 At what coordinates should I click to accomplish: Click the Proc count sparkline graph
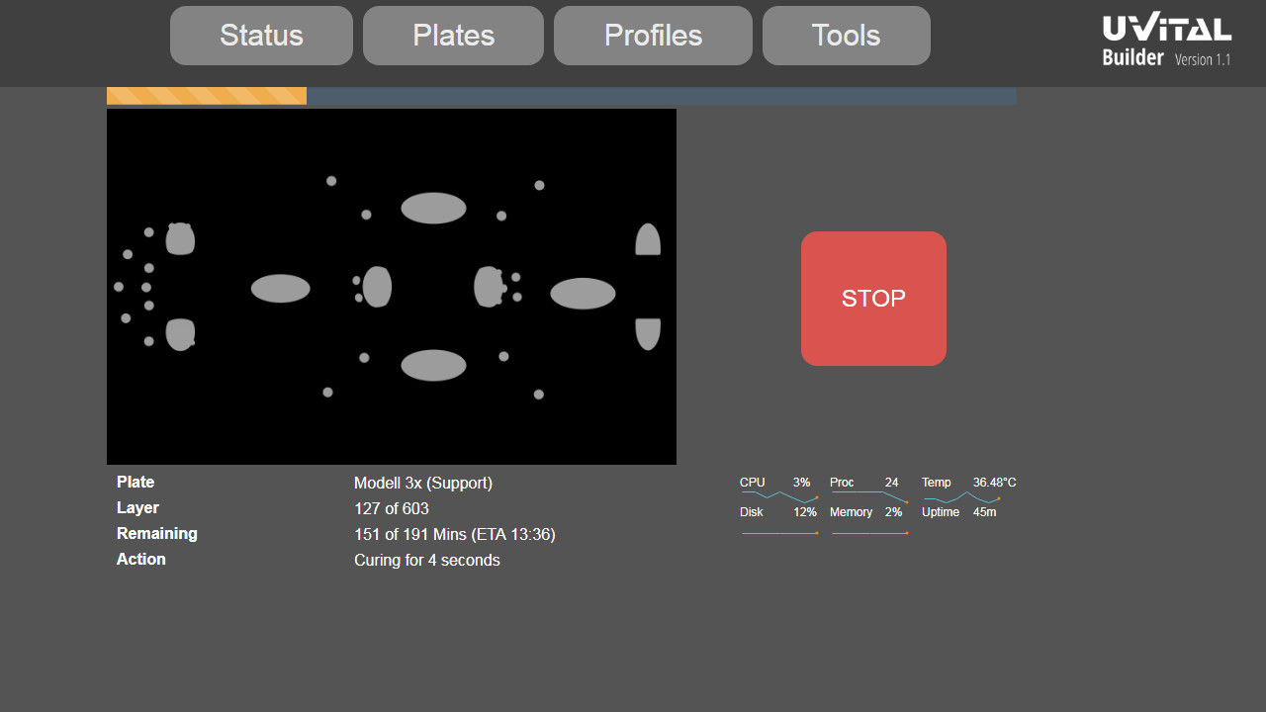[x=869, y=496]
